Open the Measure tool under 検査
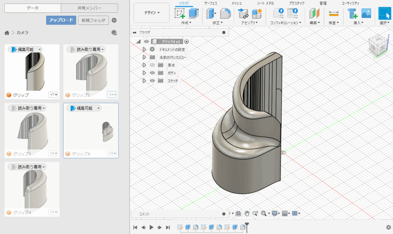This screenshot has height=234, width=393. 334,14
